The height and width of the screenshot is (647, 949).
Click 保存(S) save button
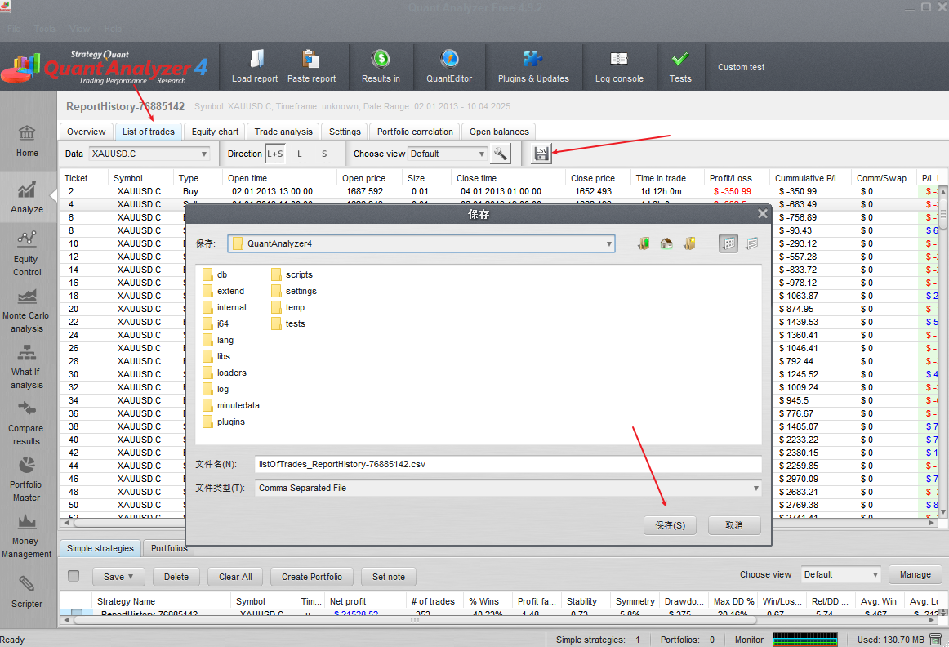coord(670,525)
